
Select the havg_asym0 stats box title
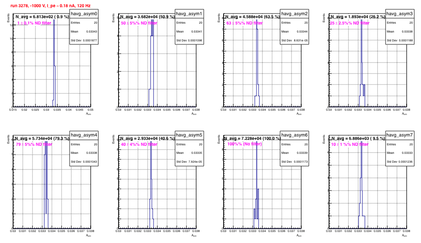(84, 14)
